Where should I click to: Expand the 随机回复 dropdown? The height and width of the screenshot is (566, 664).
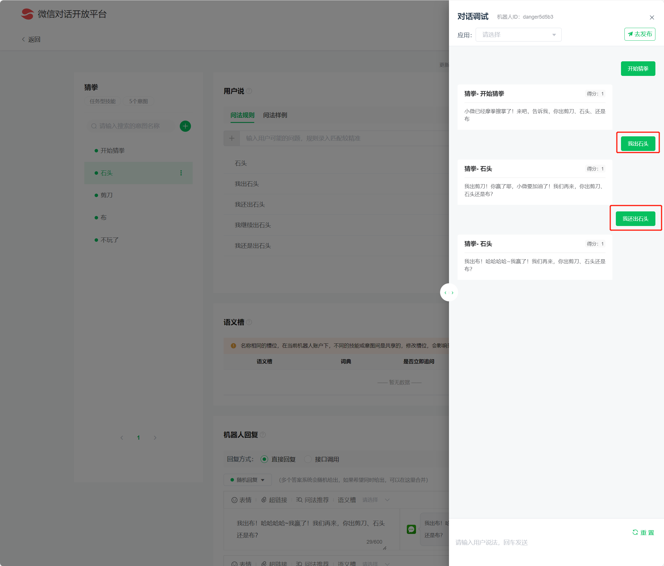pos(247,480)
